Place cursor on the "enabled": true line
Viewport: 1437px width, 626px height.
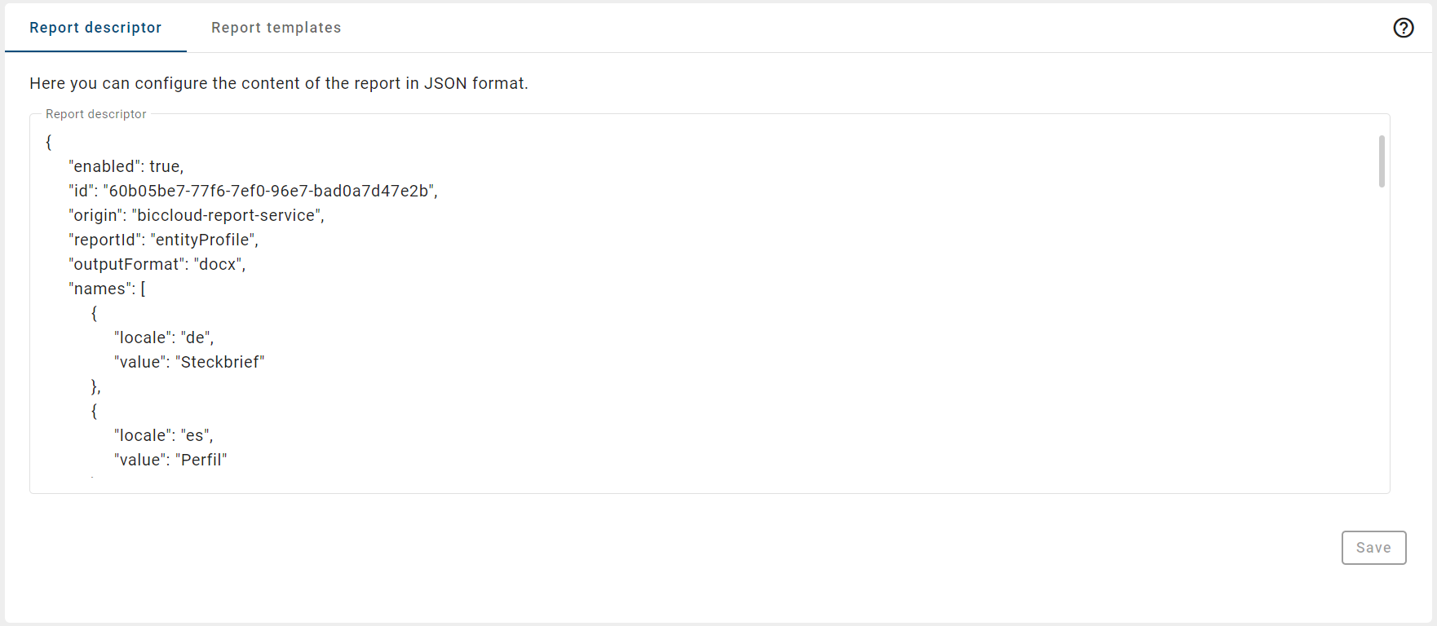coord(127,166)
